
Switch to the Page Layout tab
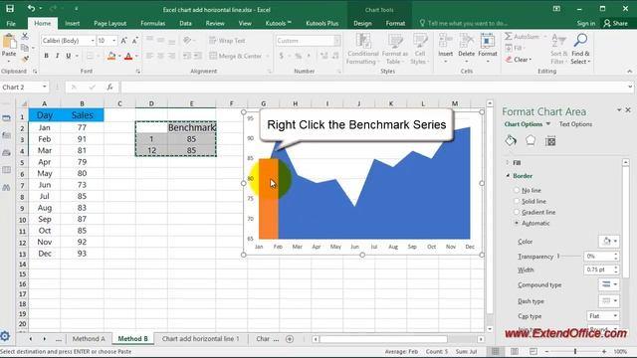pos(110,23)
